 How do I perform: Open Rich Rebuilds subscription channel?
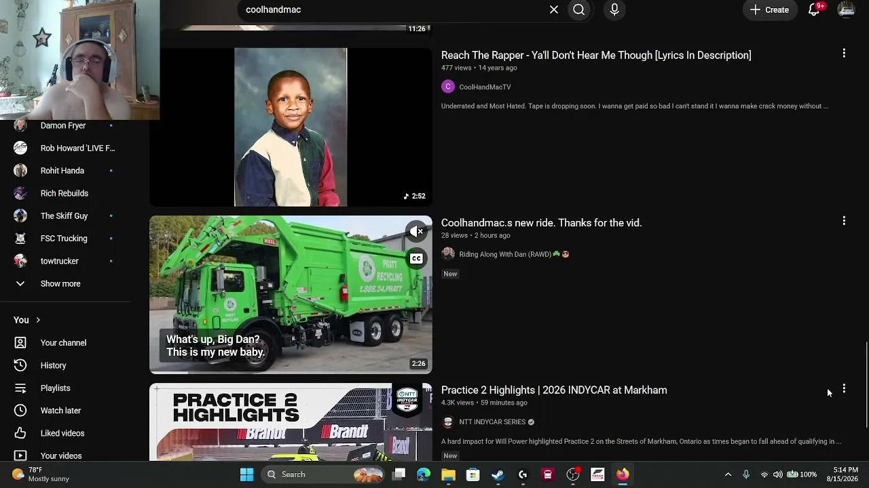pos(65,193)
